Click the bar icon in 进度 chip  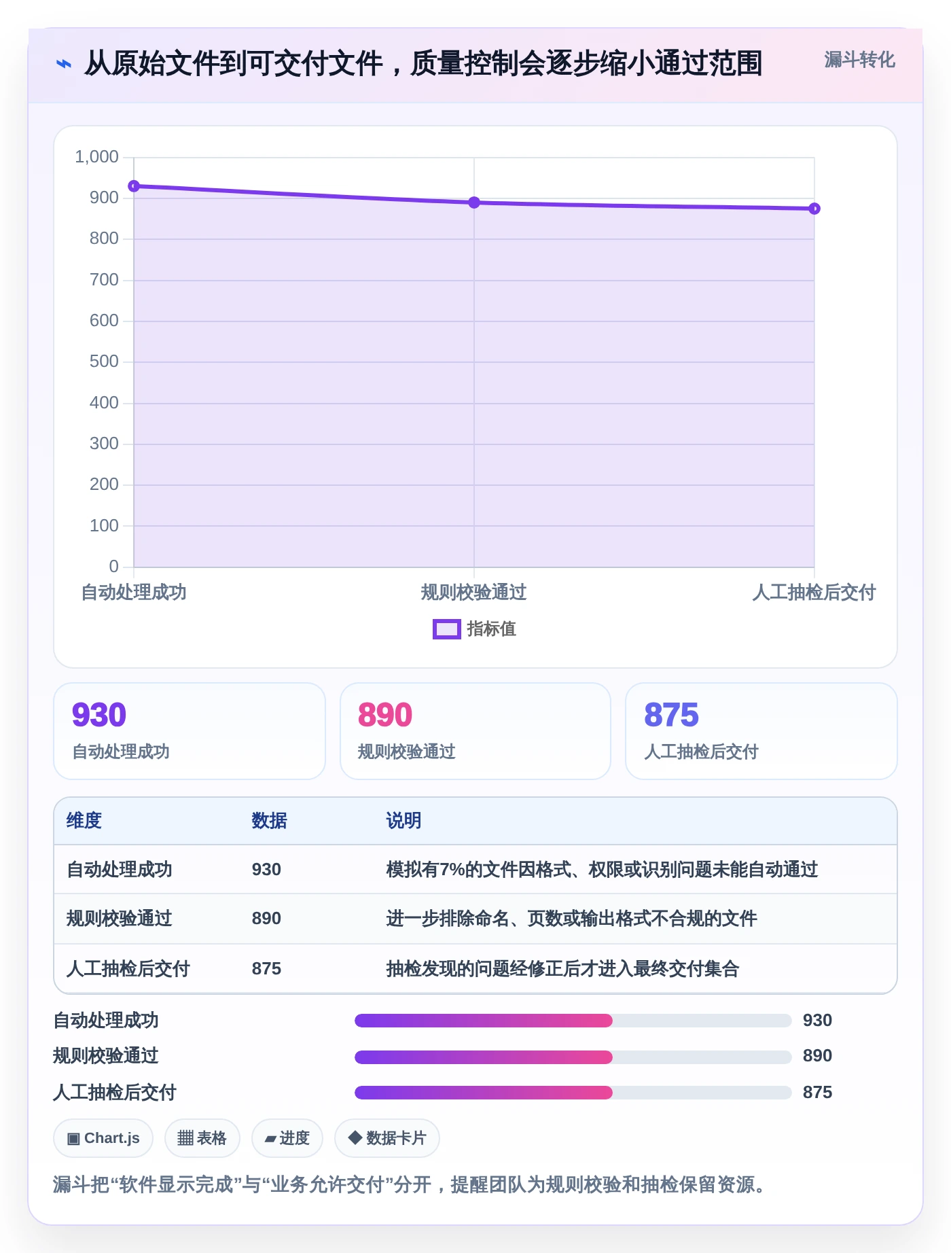[270, 1139]
